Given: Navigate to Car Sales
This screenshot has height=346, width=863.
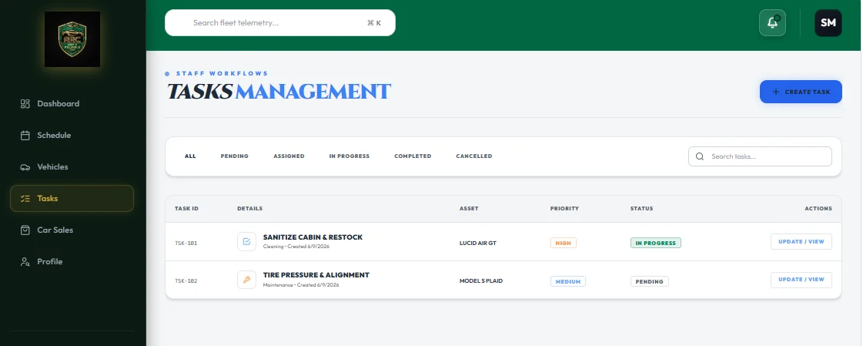Looking at the screenshot, I should pos(72,230).
